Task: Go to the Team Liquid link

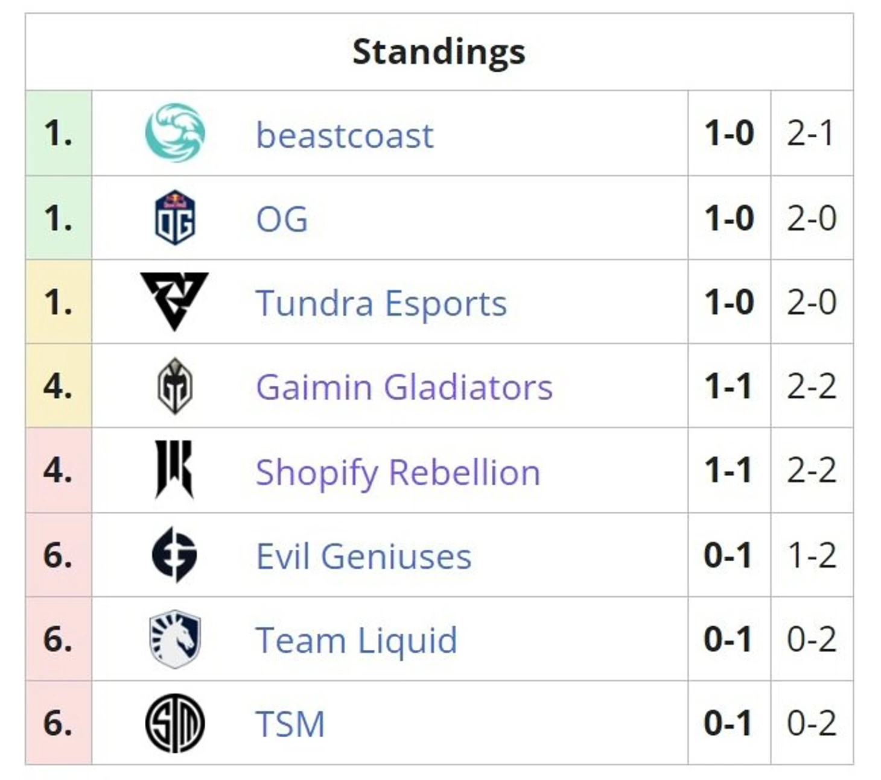Action: 357,640
